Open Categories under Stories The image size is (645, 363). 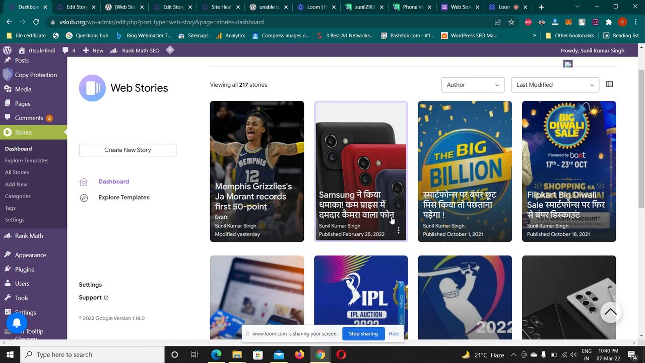click(x=18, y=196)
